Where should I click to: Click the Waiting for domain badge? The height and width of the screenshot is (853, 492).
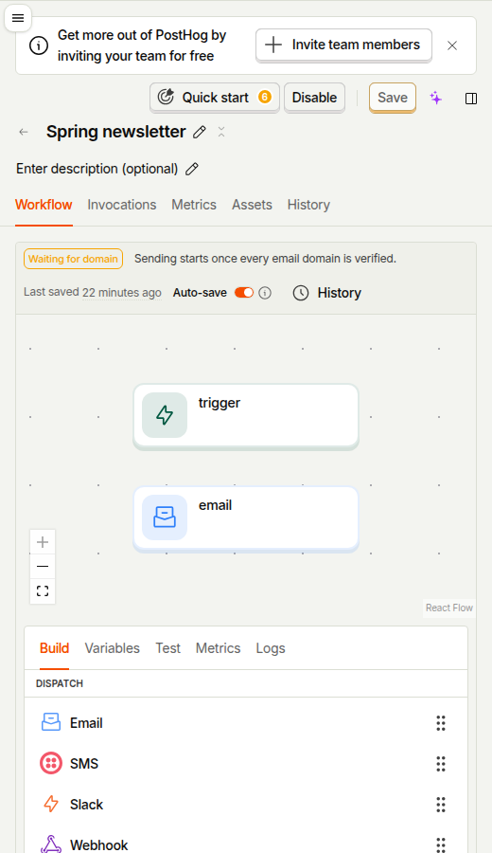73,259
